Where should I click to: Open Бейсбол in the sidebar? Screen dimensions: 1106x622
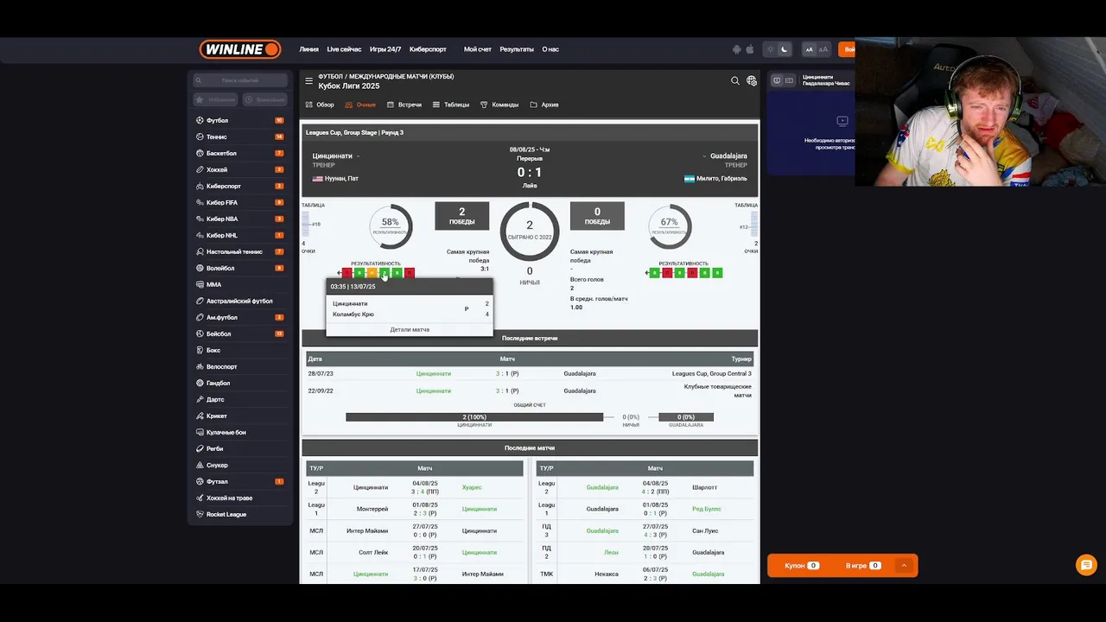(x=239, y=333)
